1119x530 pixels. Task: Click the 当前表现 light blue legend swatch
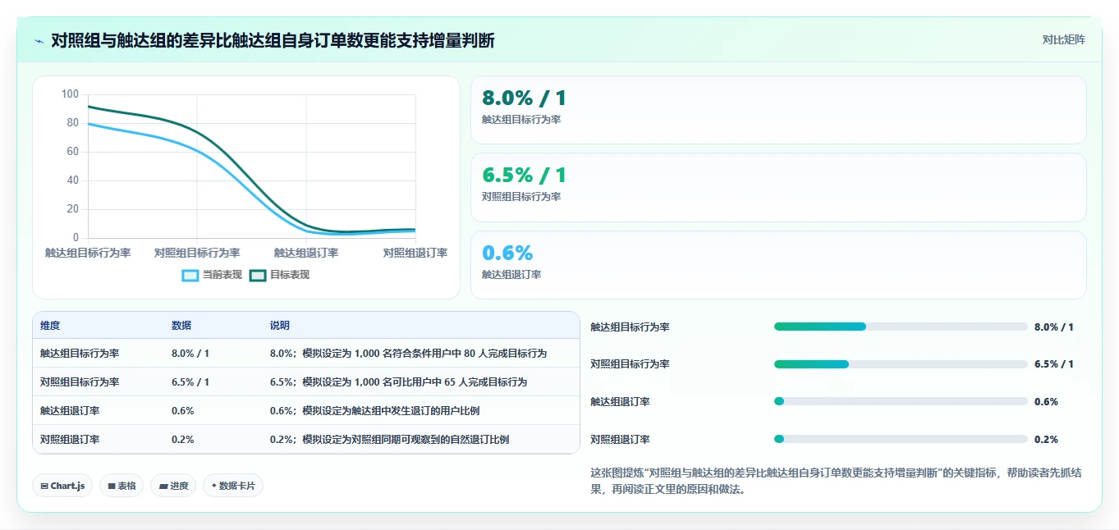(x=190, y=276)
